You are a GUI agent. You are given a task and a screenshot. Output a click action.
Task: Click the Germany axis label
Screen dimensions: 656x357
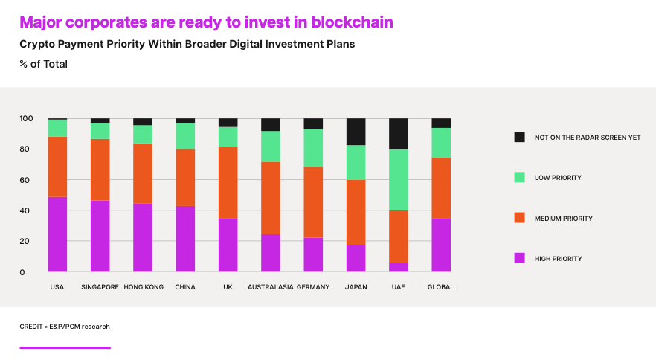click(313, 286)
